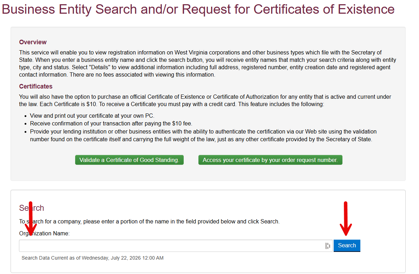Select the Certificates heading

click(x=35, y=86)
